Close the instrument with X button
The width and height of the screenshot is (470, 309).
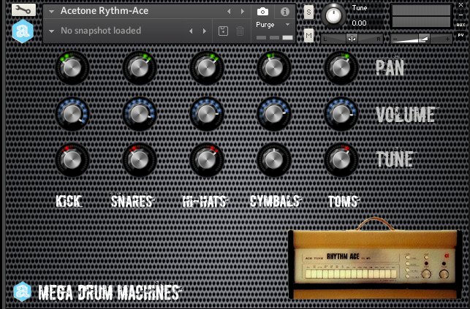point(460,5)
